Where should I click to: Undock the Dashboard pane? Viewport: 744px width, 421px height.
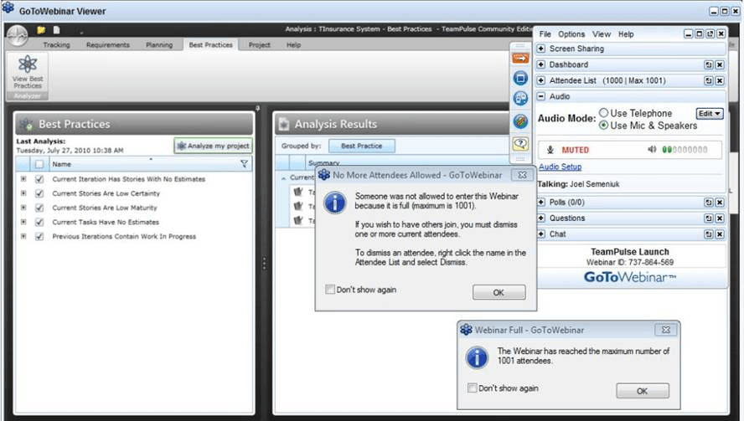click(709, 65)
